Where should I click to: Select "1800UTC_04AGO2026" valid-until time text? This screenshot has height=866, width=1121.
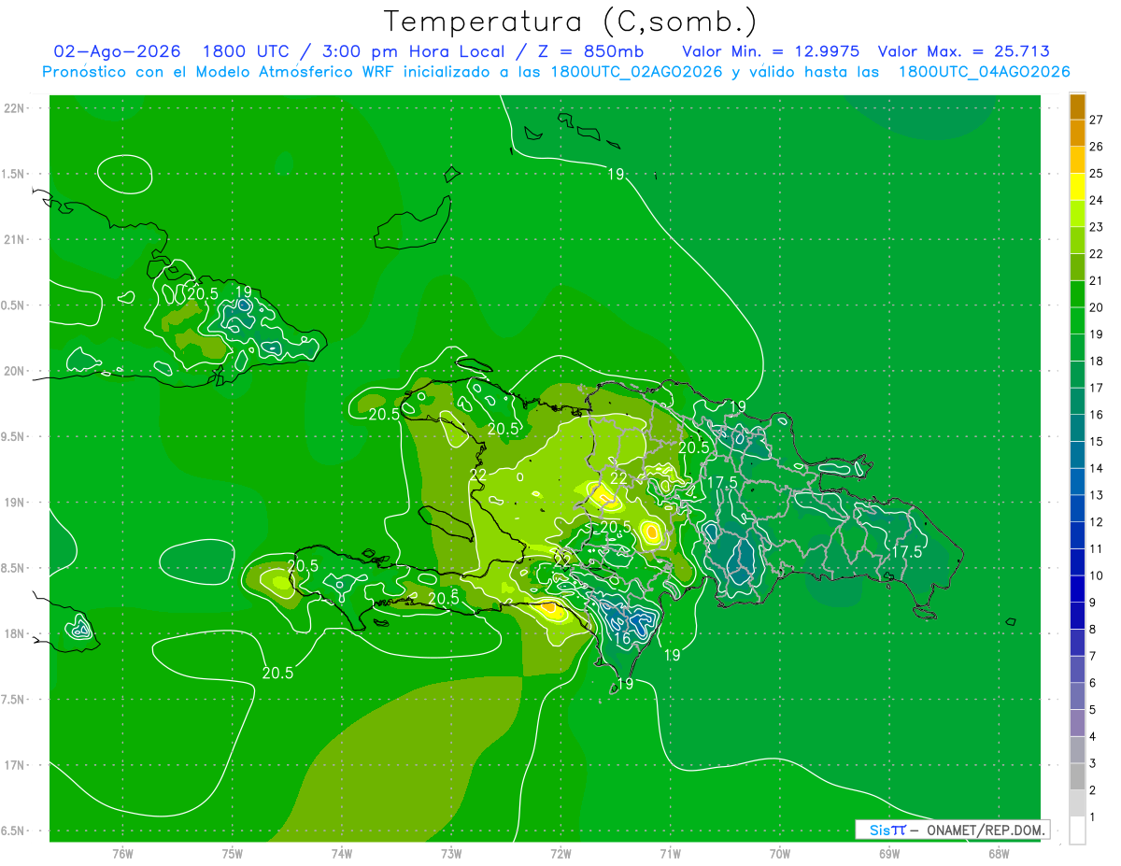coord(984,72)
